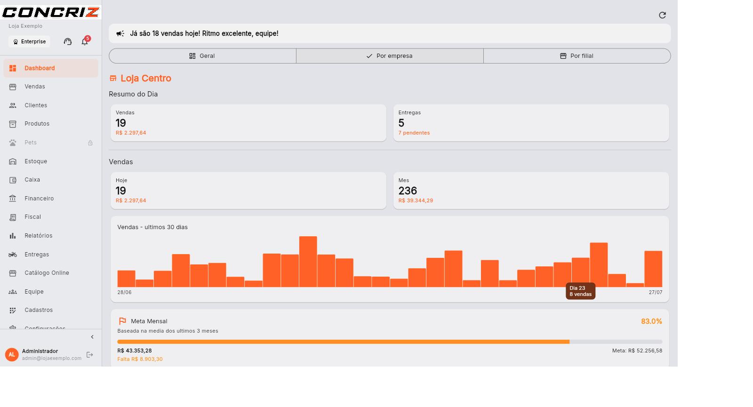The image size is (753, 407).
Task: Click the announcement text about 18 vendas hoje
Action: pyautogui.click(x=204, y=33)
